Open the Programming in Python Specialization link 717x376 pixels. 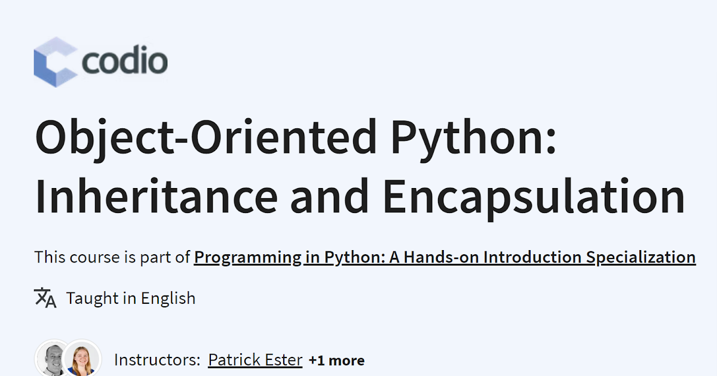point(445,257)
